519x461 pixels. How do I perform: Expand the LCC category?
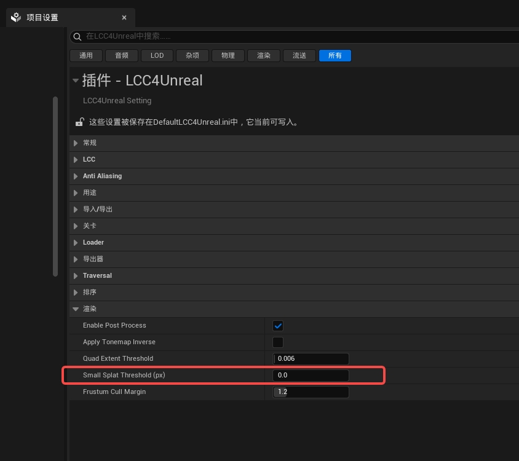pyautogui.click(x=76, y=160)
